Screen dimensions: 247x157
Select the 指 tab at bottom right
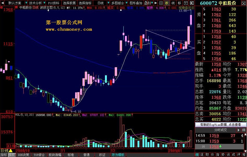point(218,155)
